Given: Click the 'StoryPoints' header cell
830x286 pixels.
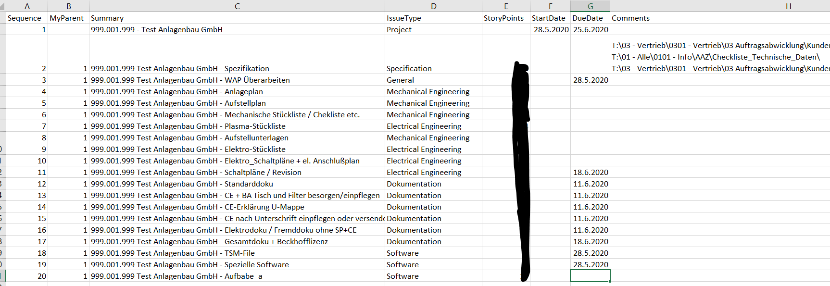Looking at the screenshot, I should 506,18.
